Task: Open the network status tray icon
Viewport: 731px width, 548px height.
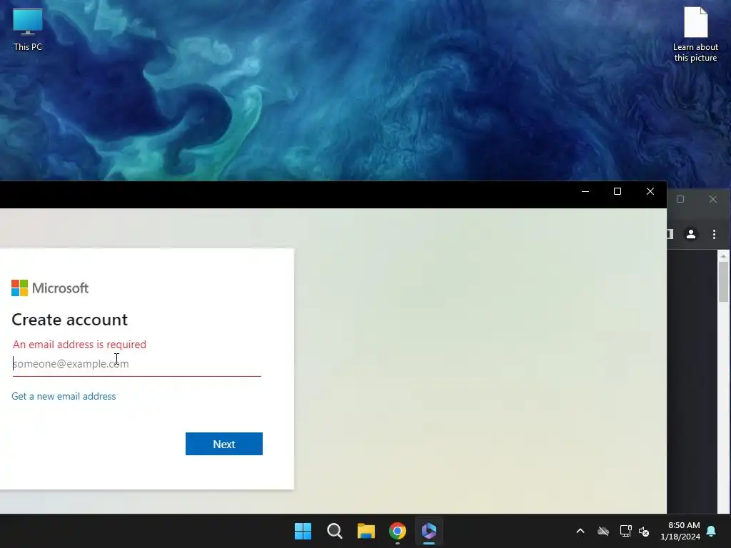Action: pos(625,531)
